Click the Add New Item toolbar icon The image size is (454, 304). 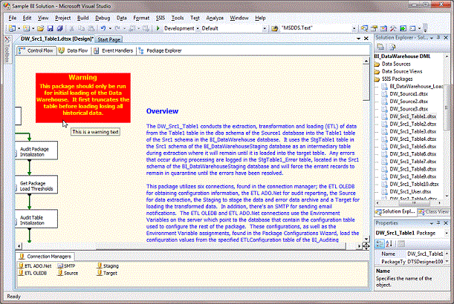[x=26, y=28]
